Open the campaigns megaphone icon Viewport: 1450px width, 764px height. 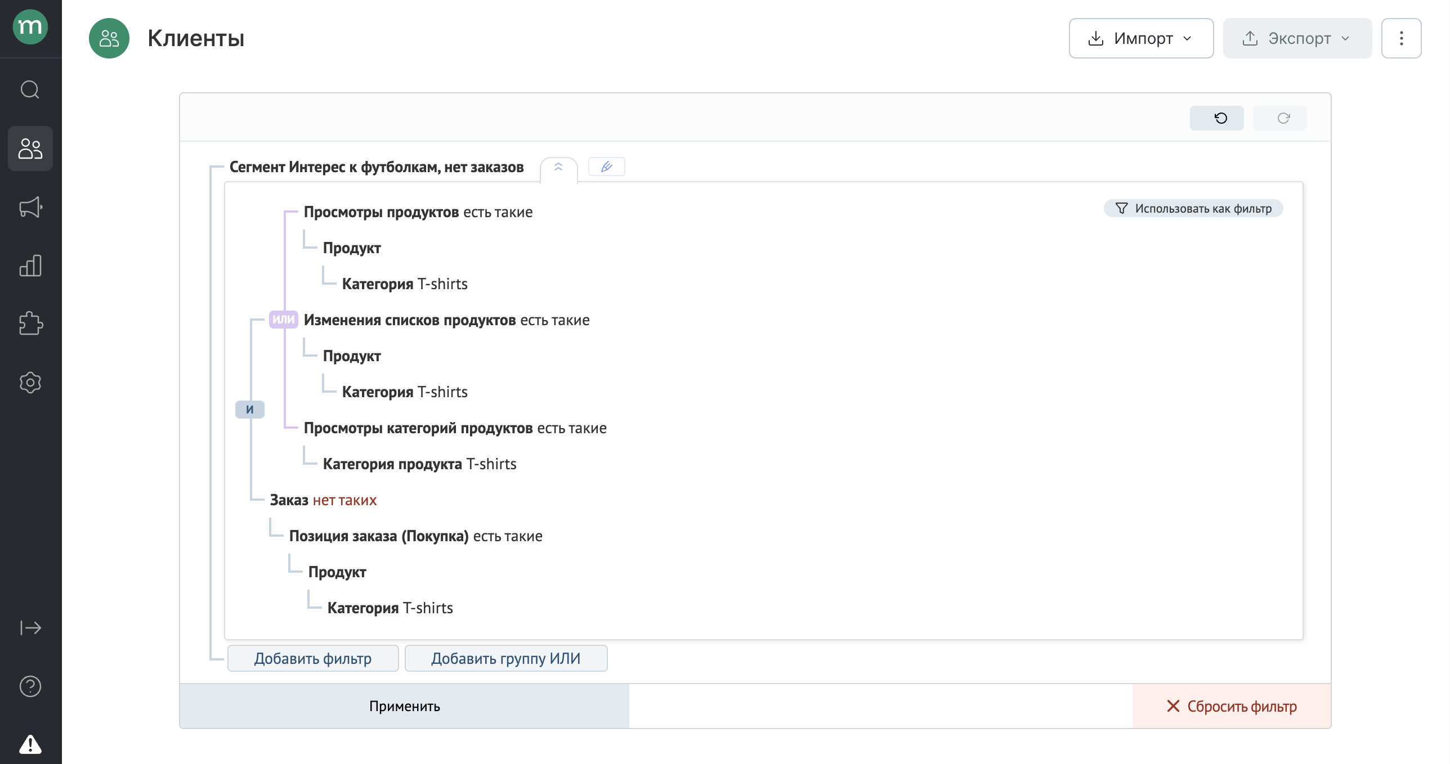30,207
